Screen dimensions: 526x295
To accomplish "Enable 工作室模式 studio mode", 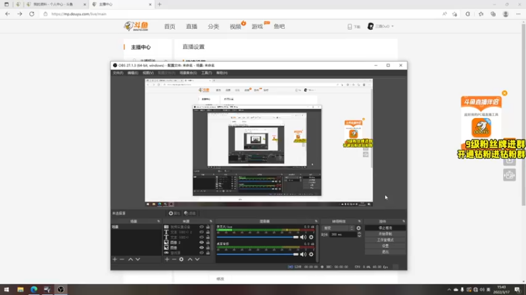I will click(x=385, y=240).
